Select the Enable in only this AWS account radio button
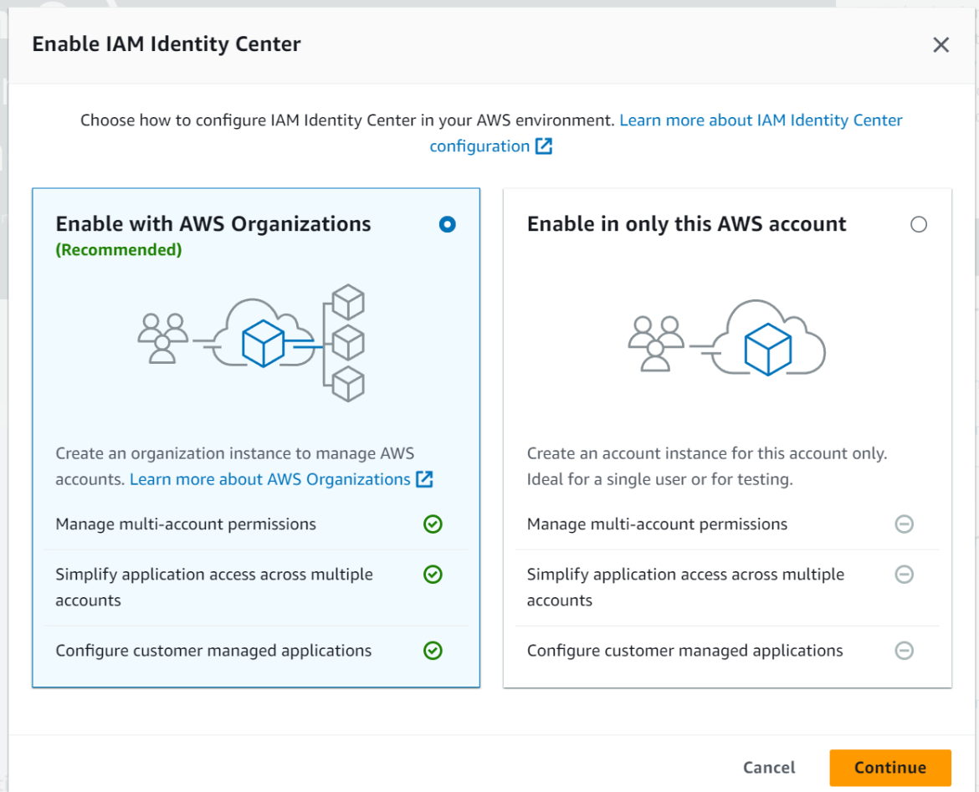Viewport: 979px width, 792px height. pyautogui.click(x=918, y=224)
